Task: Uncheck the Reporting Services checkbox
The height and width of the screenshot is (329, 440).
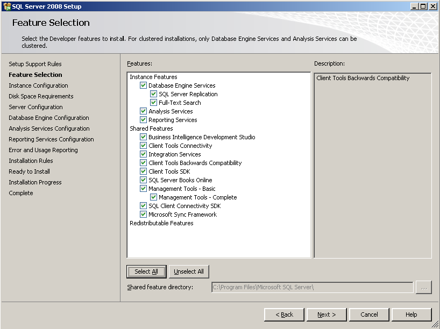Action: tap(143, 120)
